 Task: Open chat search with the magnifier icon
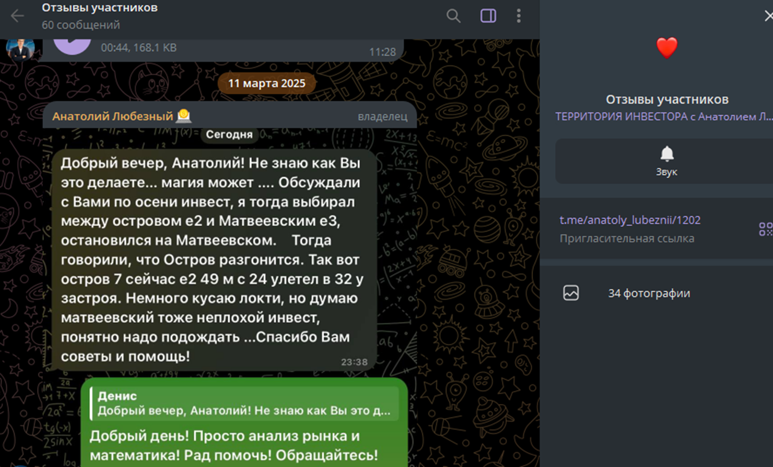[x=453, y=16]
